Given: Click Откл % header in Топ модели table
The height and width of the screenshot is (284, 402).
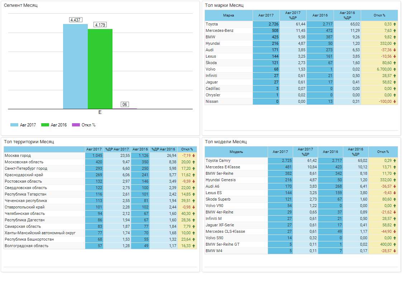Looking at the screenshot, I should (383, 152).
